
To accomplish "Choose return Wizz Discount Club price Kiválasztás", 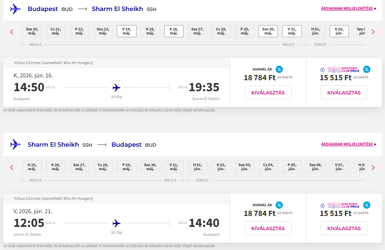I will pos(344,228).
